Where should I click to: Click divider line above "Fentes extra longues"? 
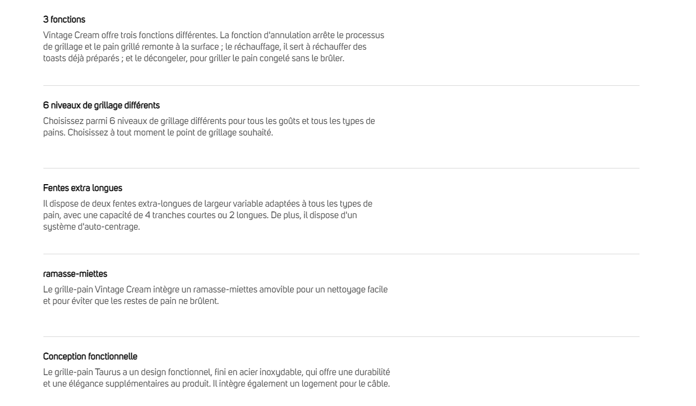tap(341, 168)
